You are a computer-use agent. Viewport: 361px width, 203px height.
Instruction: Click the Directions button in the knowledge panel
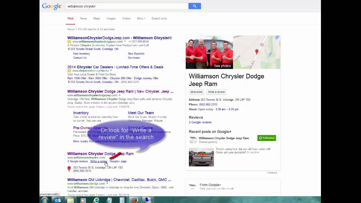coord(196,92)
